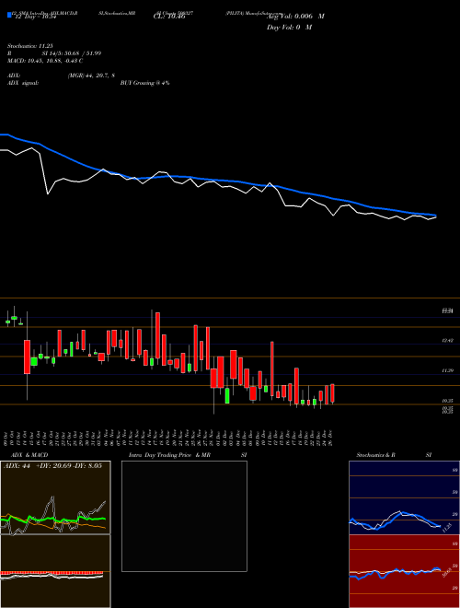Click the PILITA symbol name in header
Image resolution: width=460 pixels, height=608 pixels.
tap(233, 13)
